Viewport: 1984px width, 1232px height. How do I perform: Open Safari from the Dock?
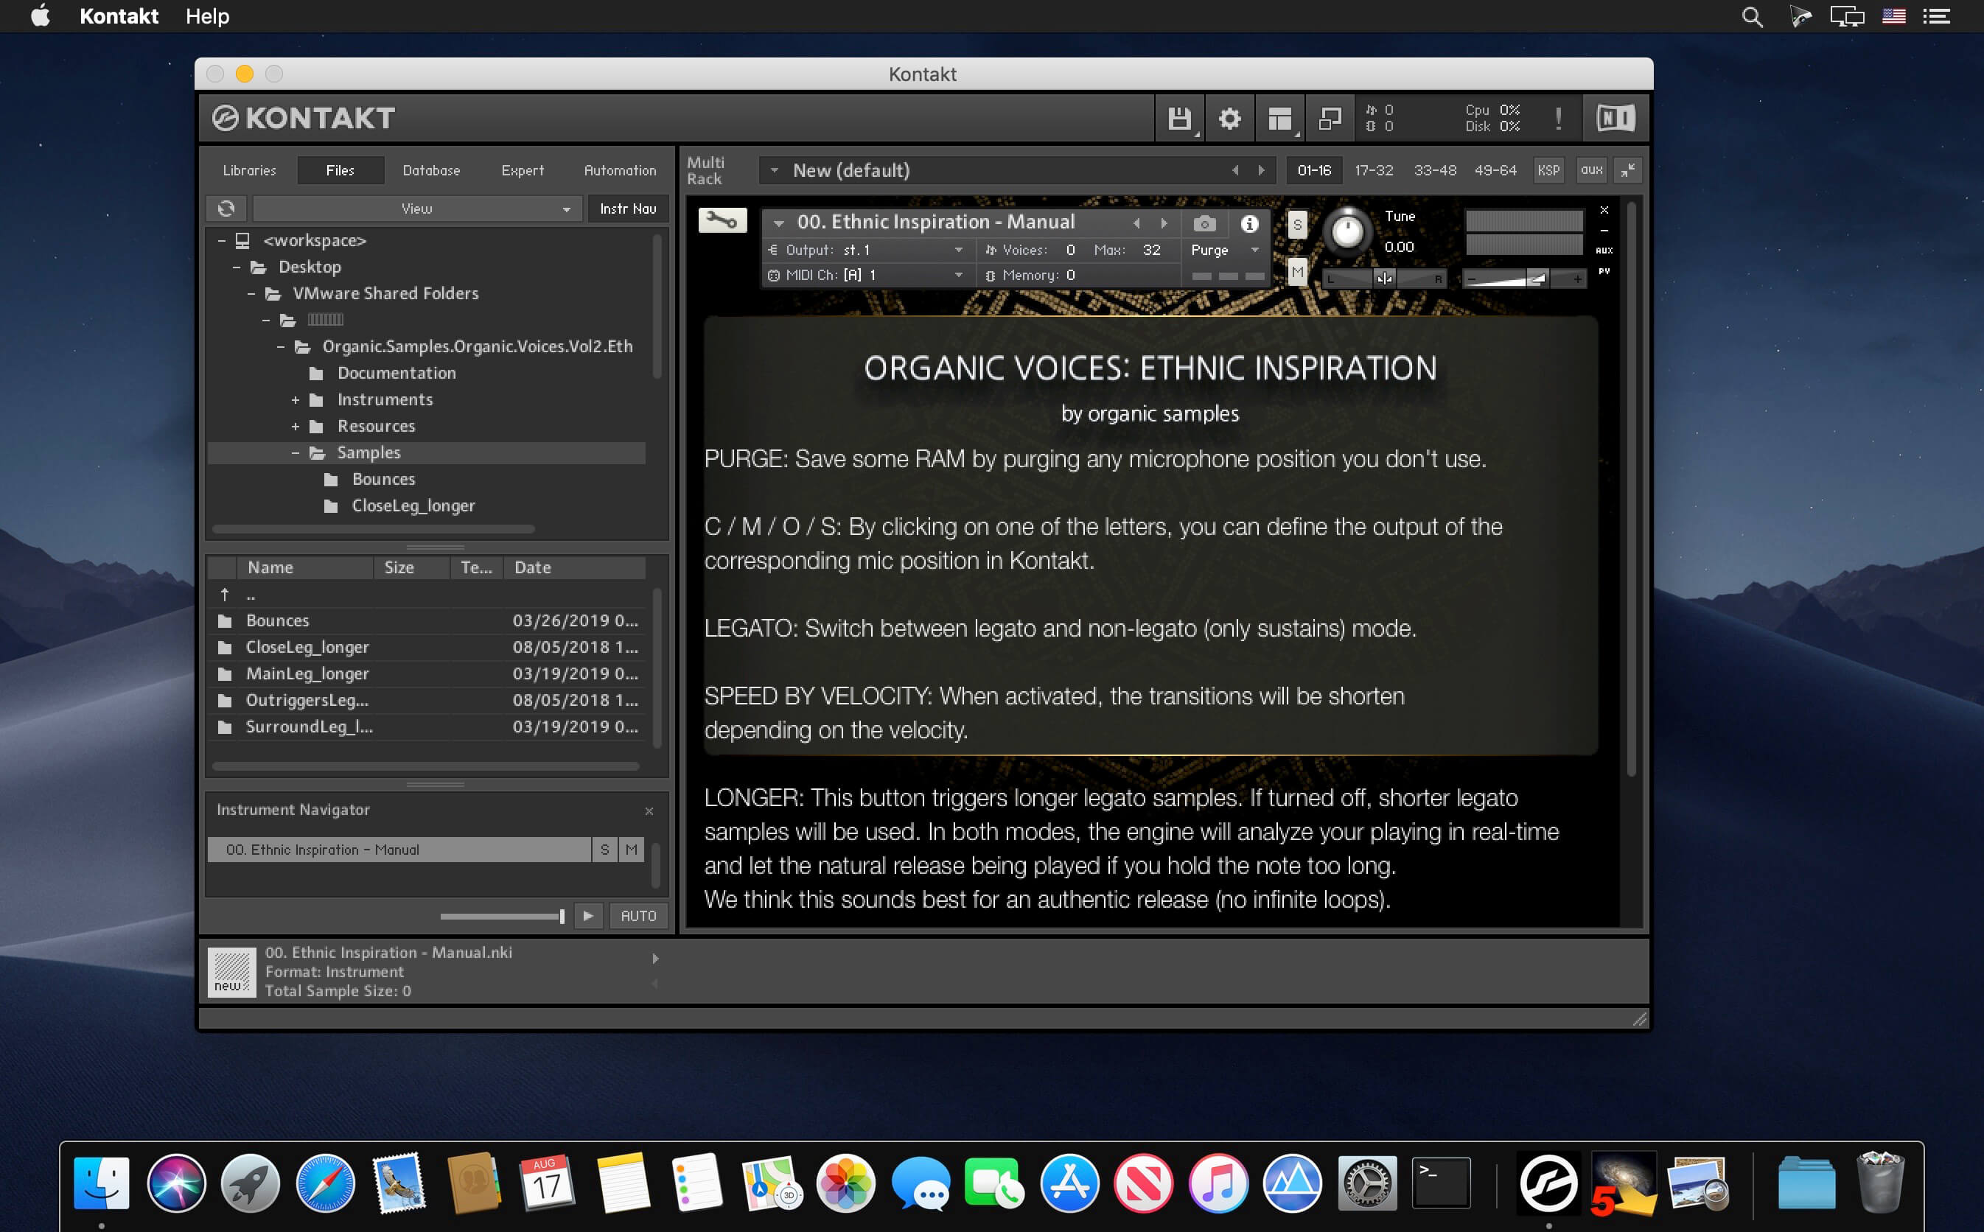click(x=325, y=1183)
